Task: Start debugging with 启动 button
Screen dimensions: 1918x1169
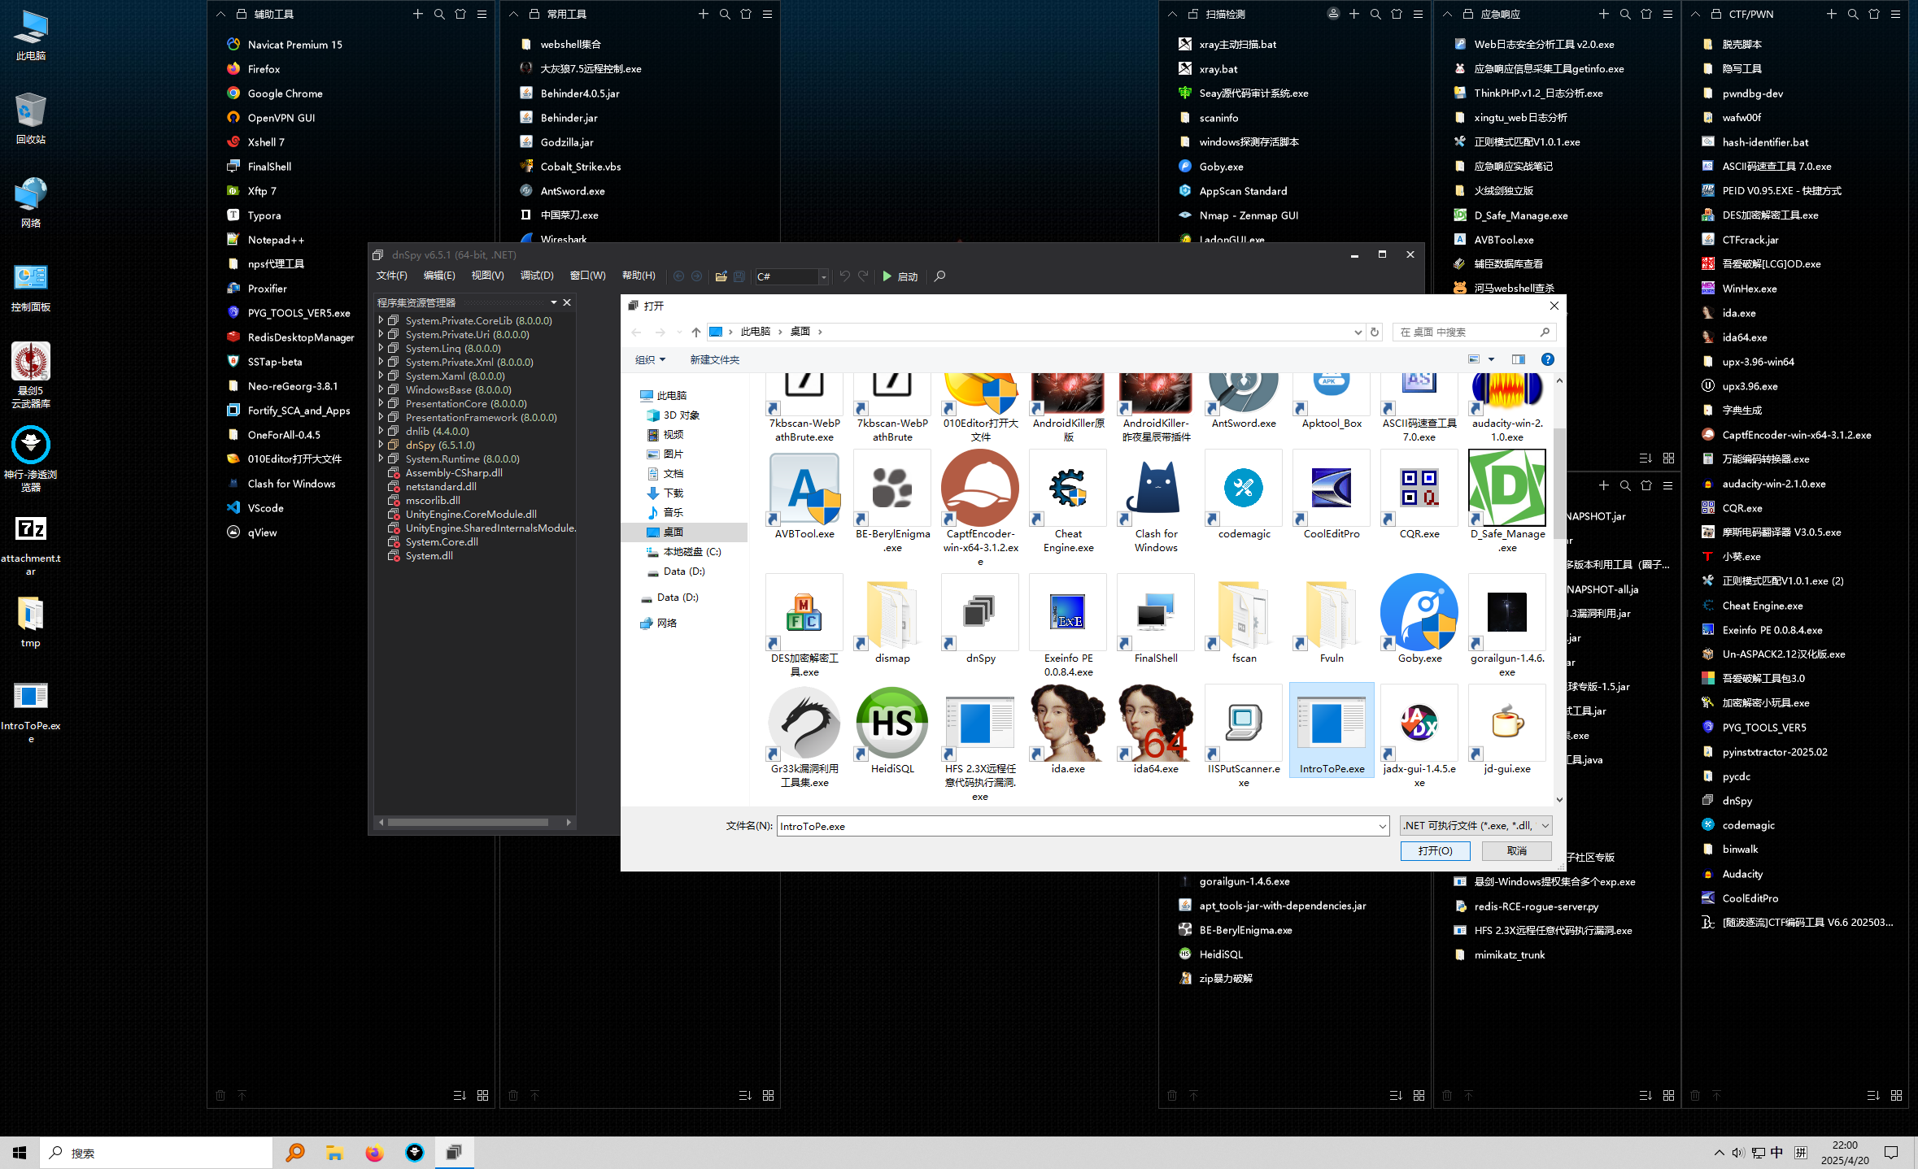Action: (900, 276)
